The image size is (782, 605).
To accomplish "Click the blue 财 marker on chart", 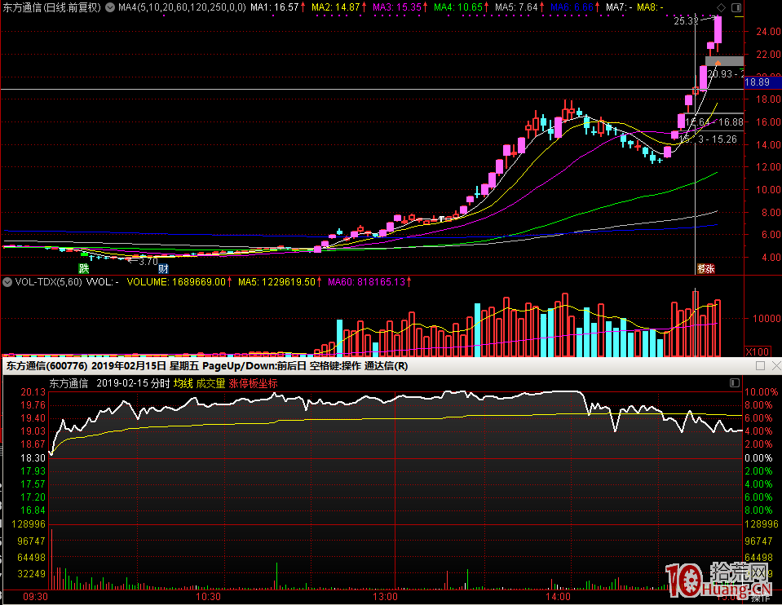I will [163, 268].
